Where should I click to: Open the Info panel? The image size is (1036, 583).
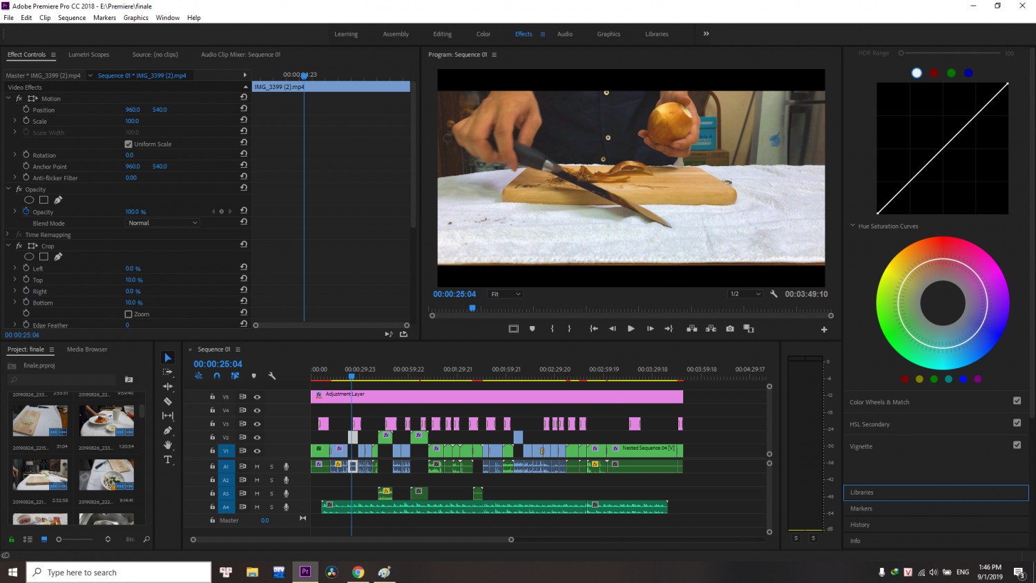click(855, 541)
